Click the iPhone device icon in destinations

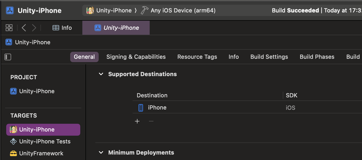pyautogui.click(x=141, y=108)
